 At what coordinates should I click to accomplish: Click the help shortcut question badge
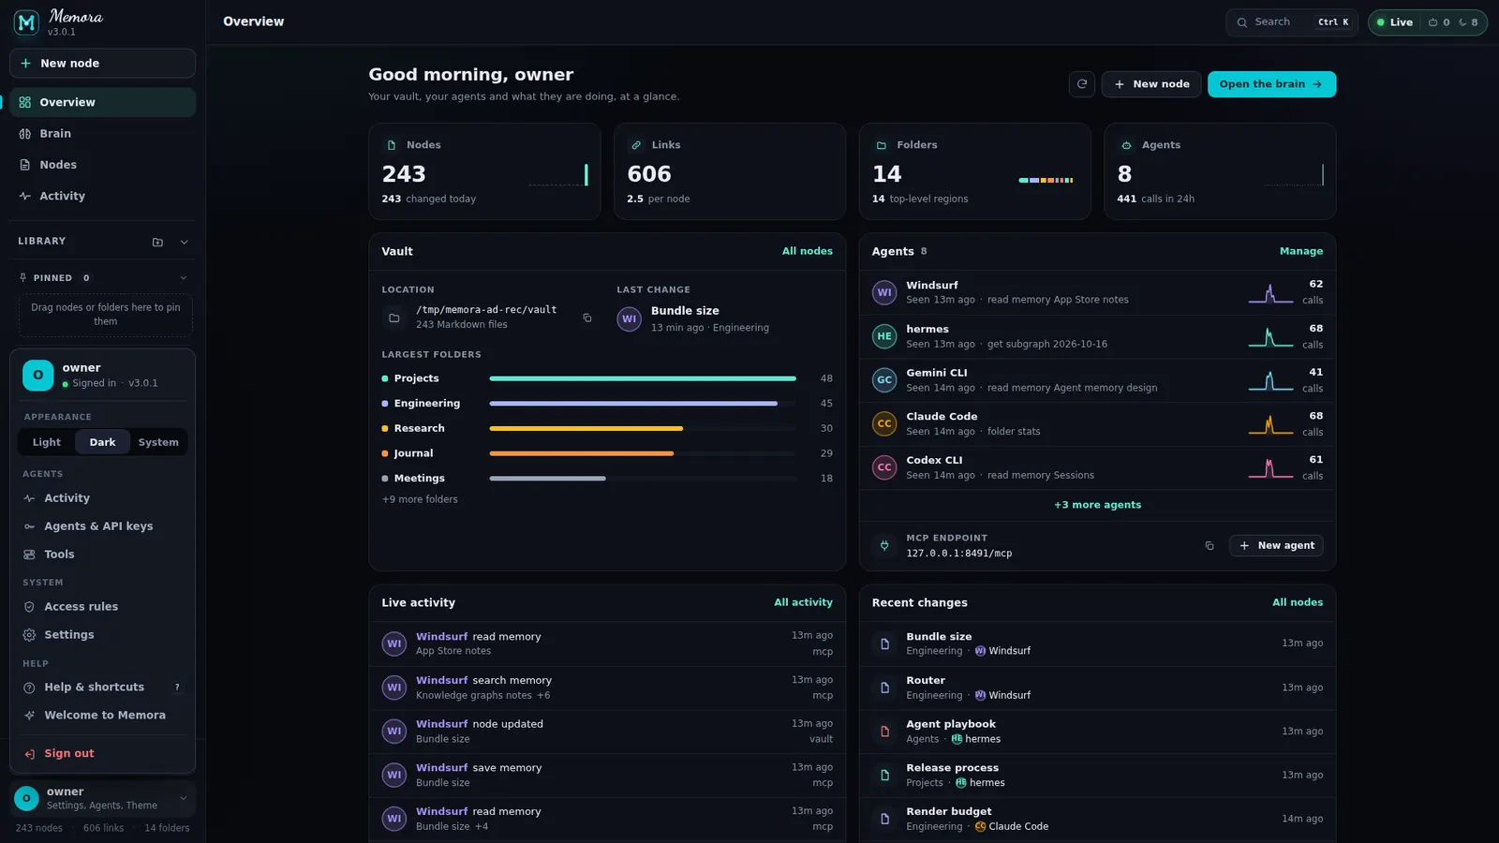click(177, 688)
